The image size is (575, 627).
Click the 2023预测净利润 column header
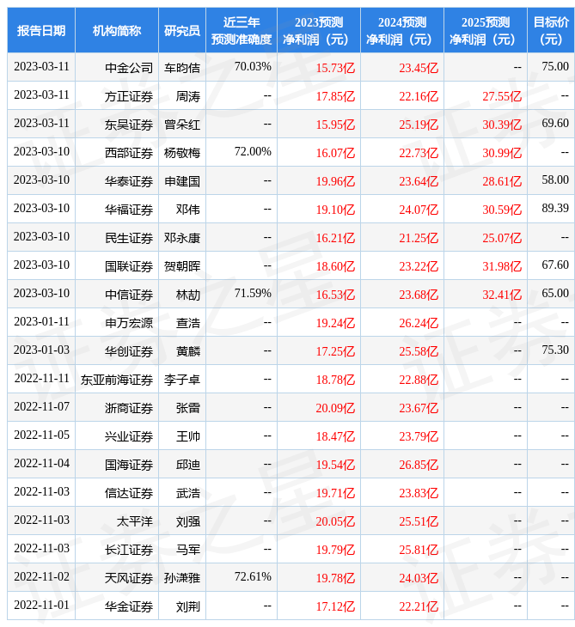coord(319,30)
